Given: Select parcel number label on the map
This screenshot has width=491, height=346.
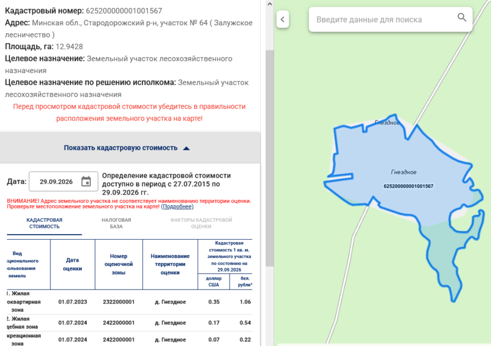Looking at the screenshot, I should [x=408, y=186].
